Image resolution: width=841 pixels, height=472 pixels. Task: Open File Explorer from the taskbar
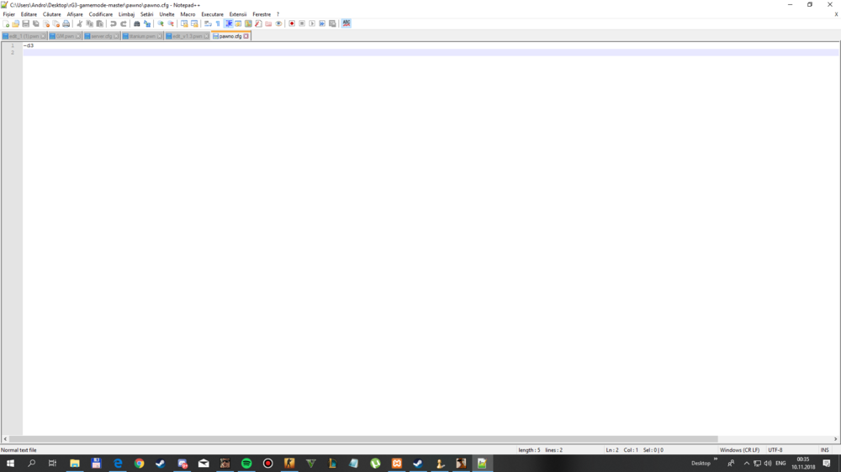75,464
